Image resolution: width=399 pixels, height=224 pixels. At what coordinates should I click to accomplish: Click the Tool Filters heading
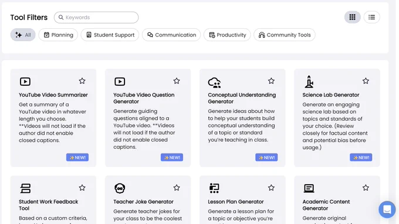point(29,17)
